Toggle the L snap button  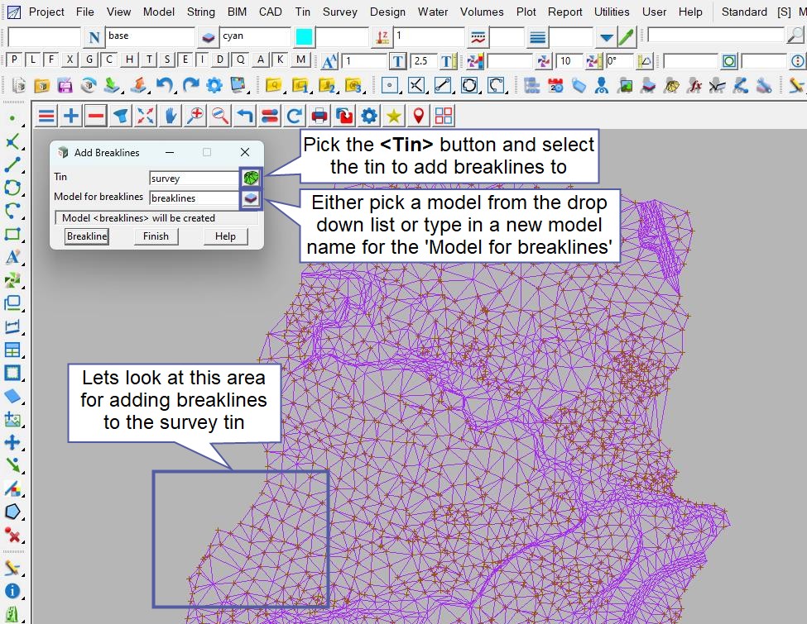click(x=32, y=60)
